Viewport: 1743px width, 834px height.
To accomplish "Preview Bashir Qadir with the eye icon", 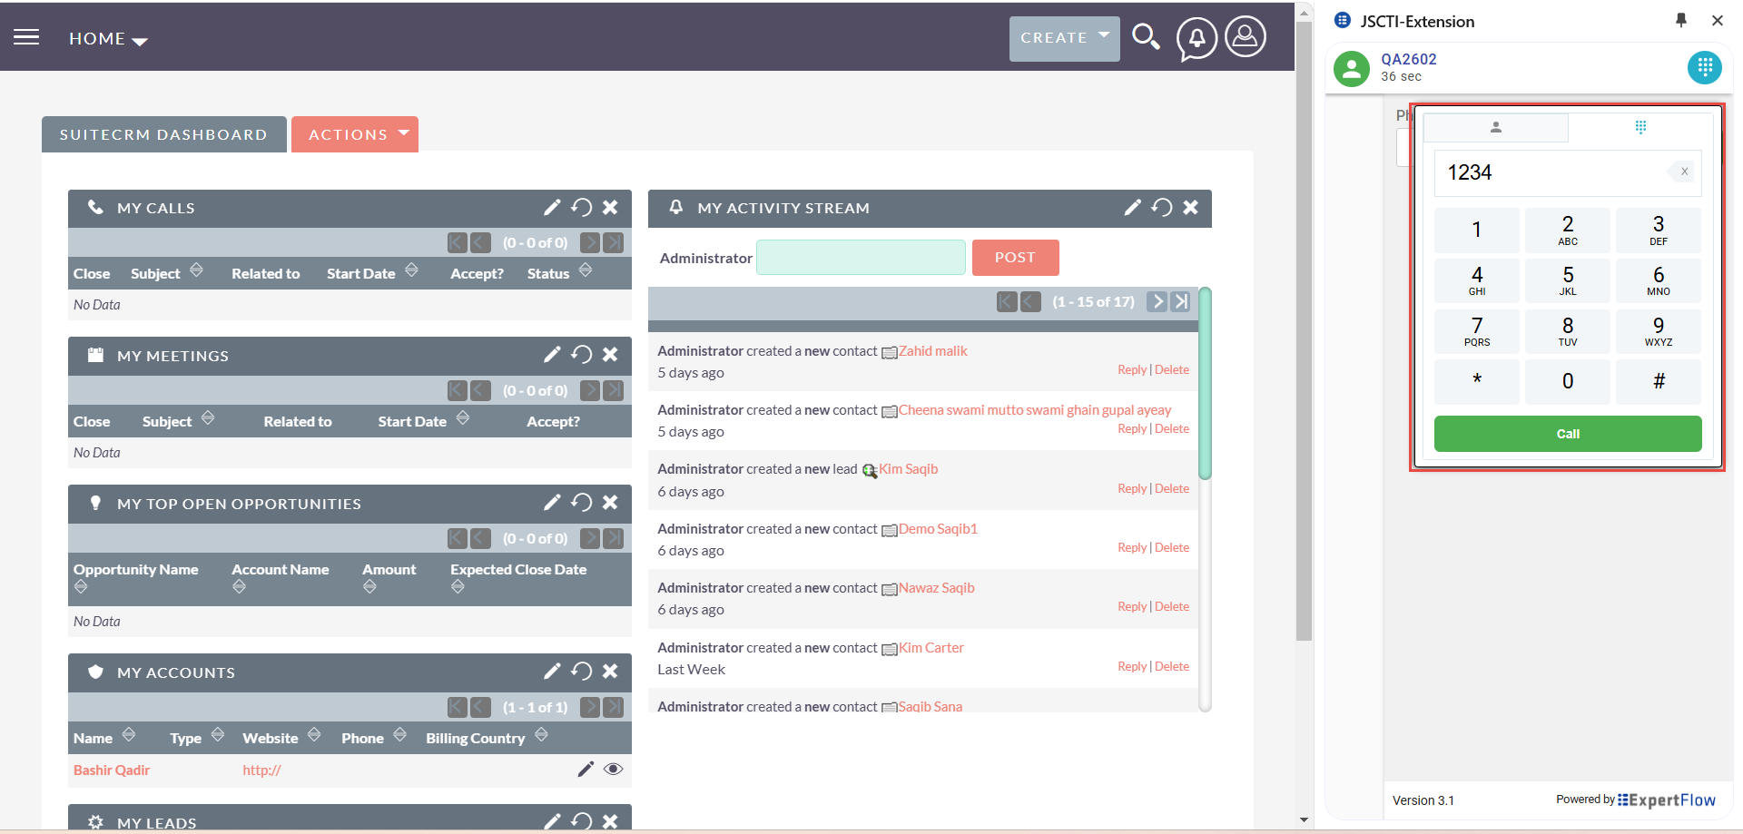I will [614, 769].
